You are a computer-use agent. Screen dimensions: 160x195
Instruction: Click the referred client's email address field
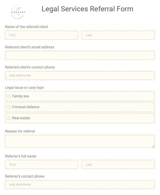pyautogui.click(x=80, y=55)
